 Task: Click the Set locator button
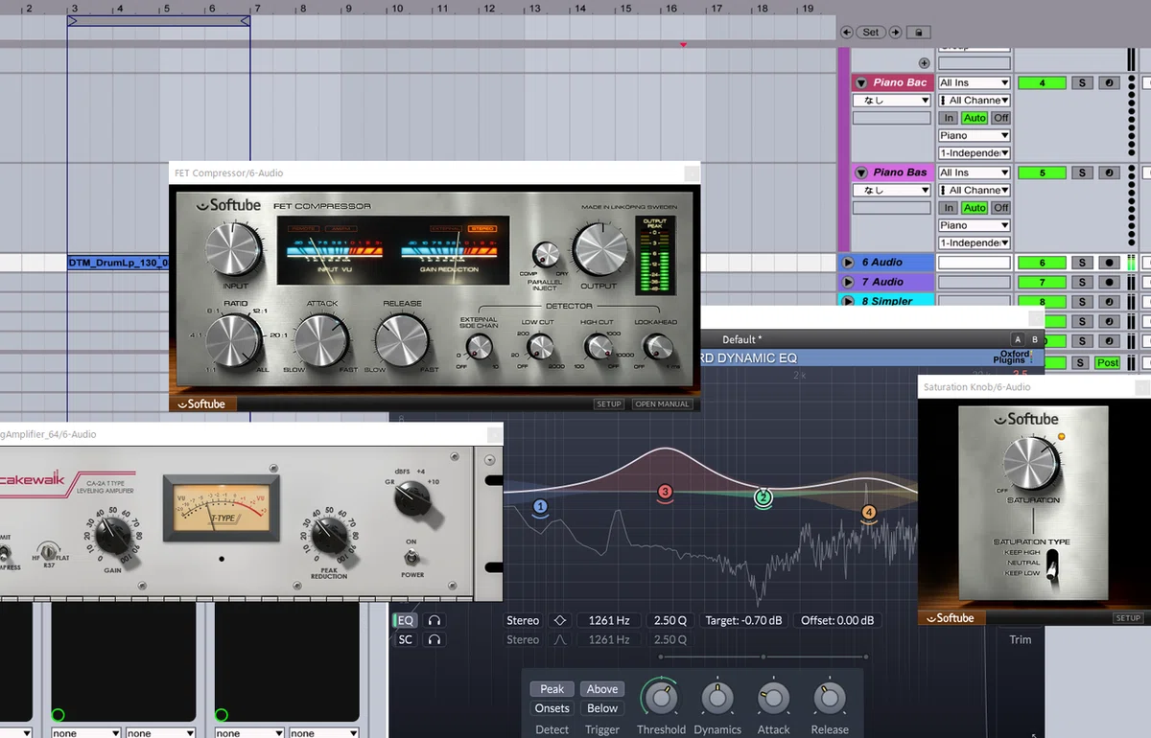click(870, 32)
